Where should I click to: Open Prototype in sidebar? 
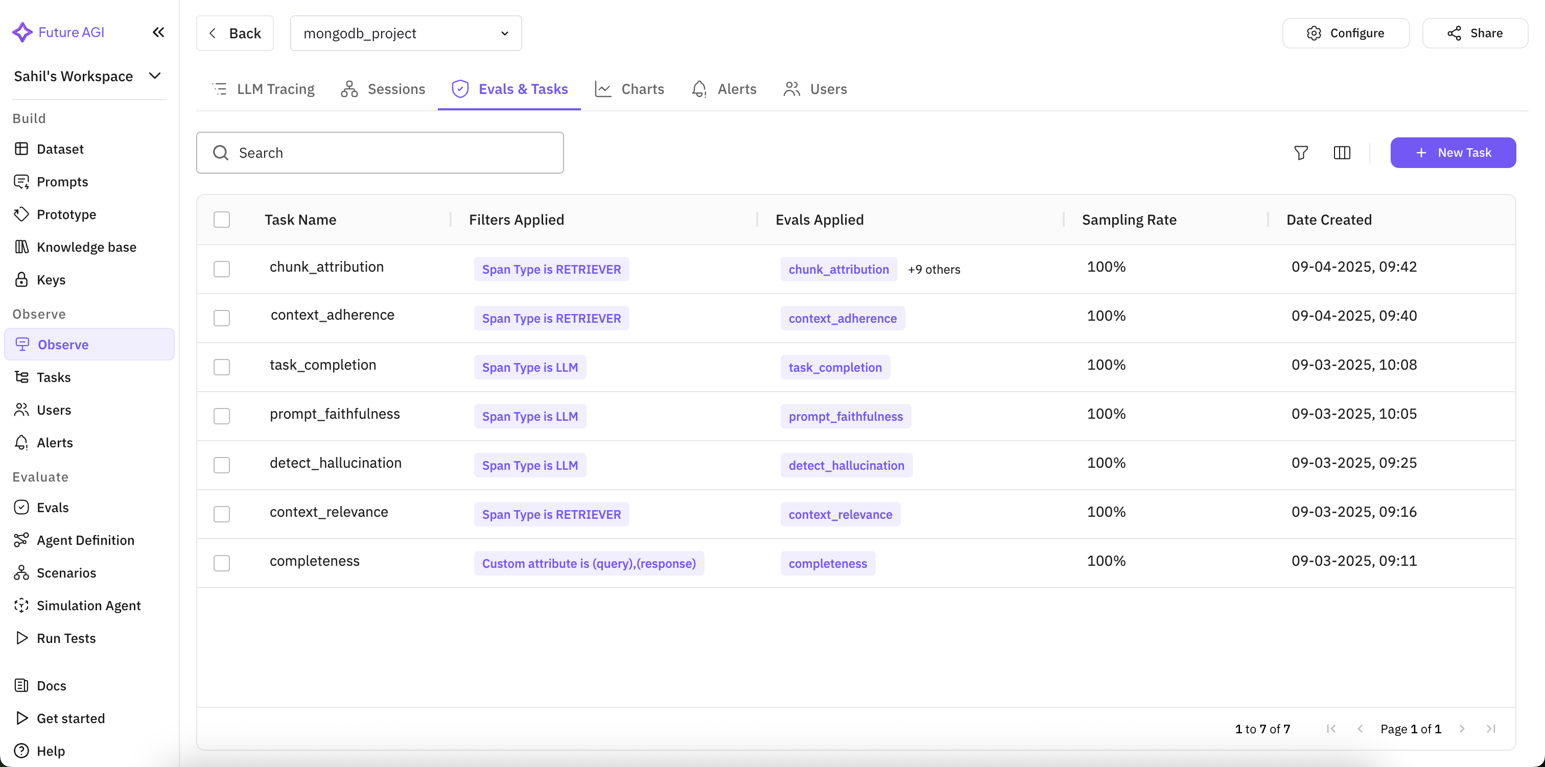point(66,214)
